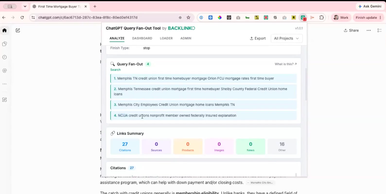Viewport: 386px width, 194px height.
Task: Click the blue square extension icon
Action: (211, 18)
